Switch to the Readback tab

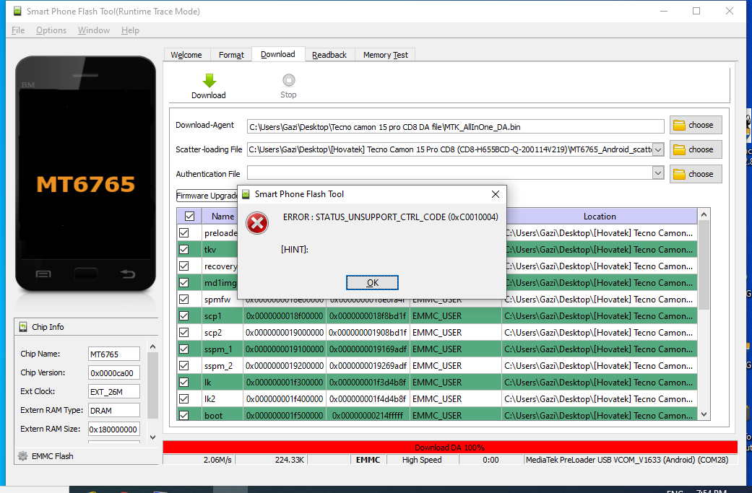coord(329,55)
